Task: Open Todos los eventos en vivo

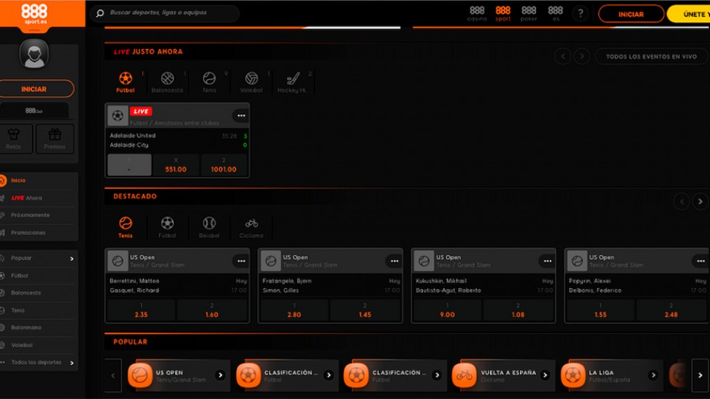Action: pyautogui.click(x=651, y=57)
